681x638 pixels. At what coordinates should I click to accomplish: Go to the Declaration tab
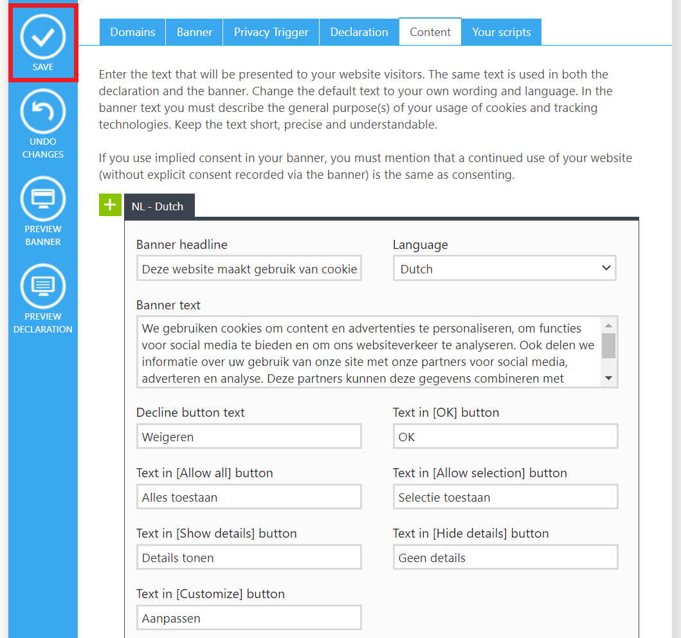359,32
